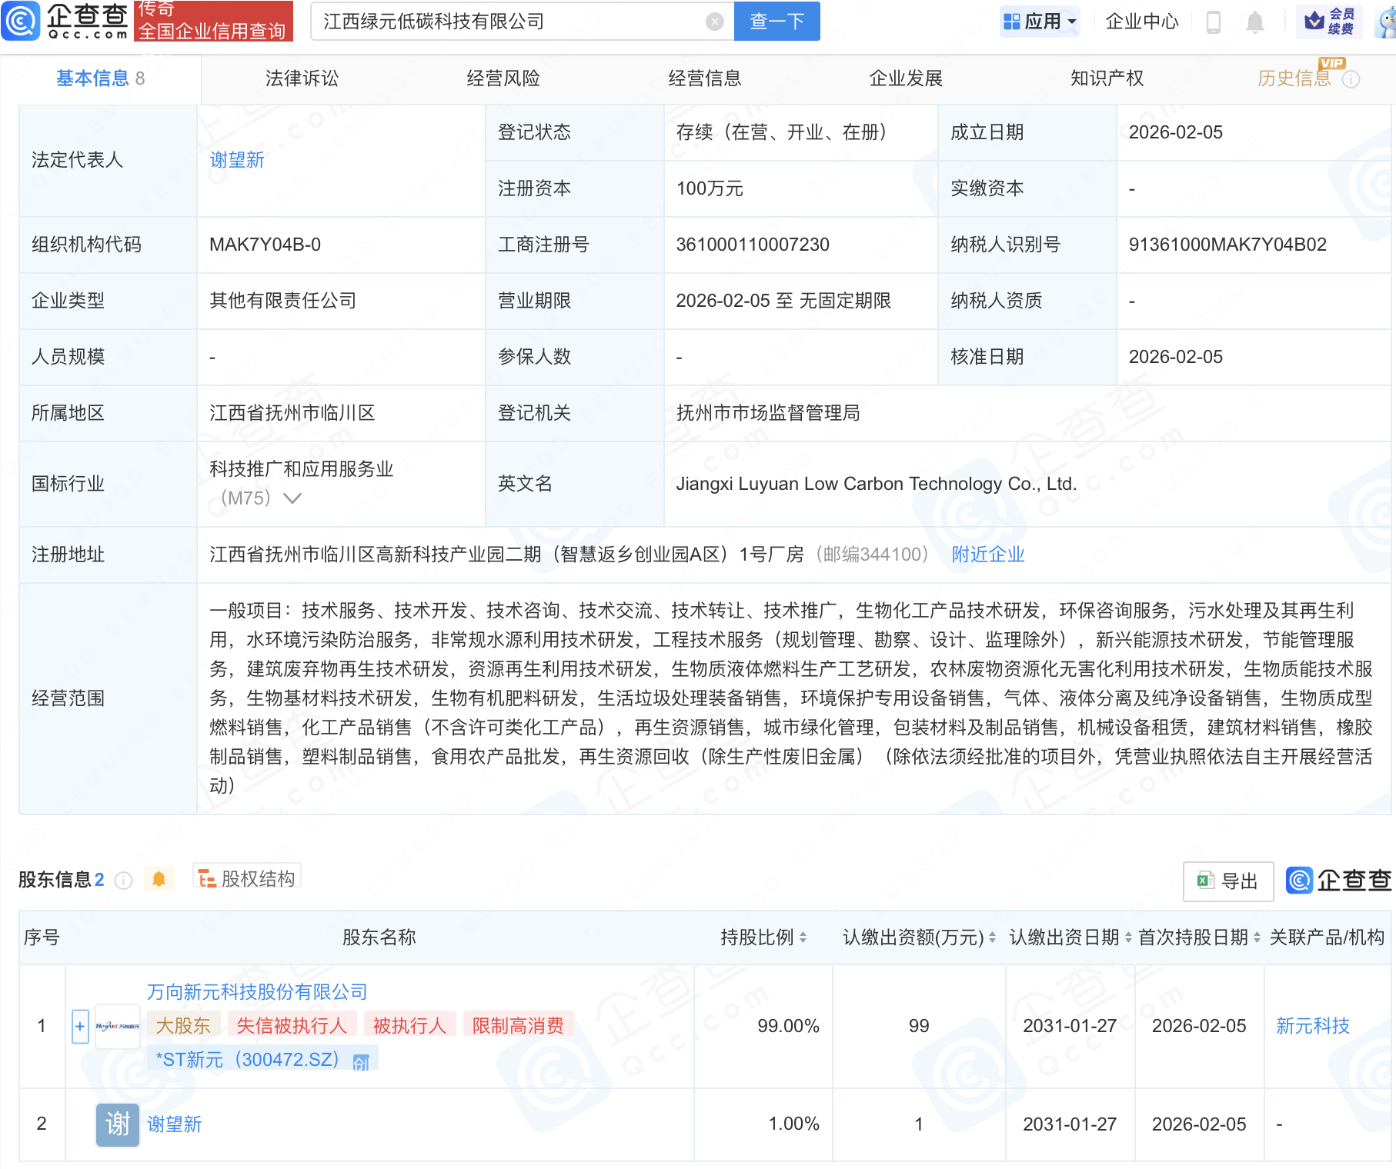This screenshot has width=1396, height=1169.
Task: Switch to the 知识产权 tab
Action: [x=1107, y=78]
